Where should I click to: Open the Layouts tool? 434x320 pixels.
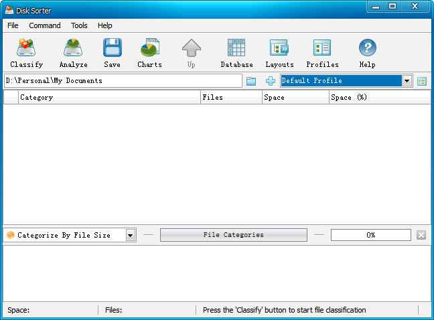click(279, 53)
